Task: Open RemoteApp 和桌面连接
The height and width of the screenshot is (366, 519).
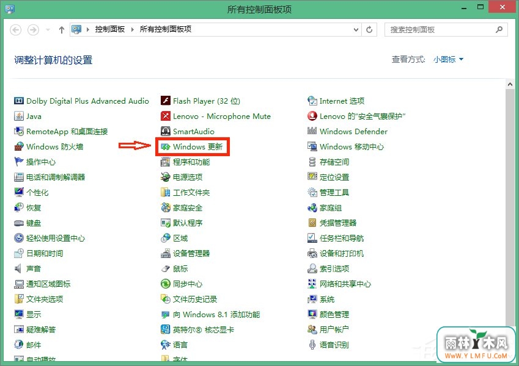Action: (x=67, y=132)
